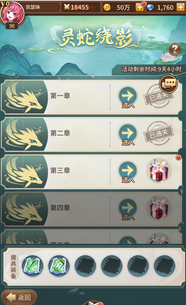Tap the last empty equipment slot
The height and width of the screenshot is (305, 186).
(164, 266)
